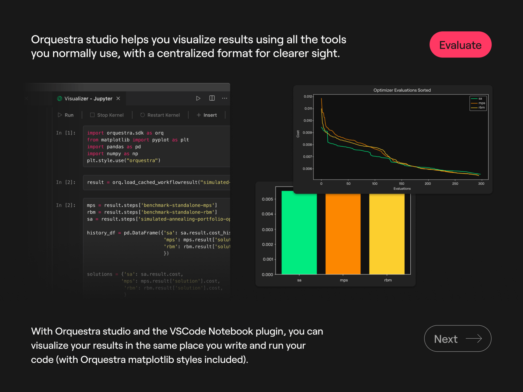Click the Evaluations x-axis label
Viewport: 523px width, 392px height.
coord(402,189)
